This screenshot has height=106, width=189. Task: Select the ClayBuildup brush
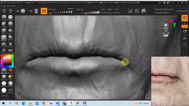[x=11, y=18]
